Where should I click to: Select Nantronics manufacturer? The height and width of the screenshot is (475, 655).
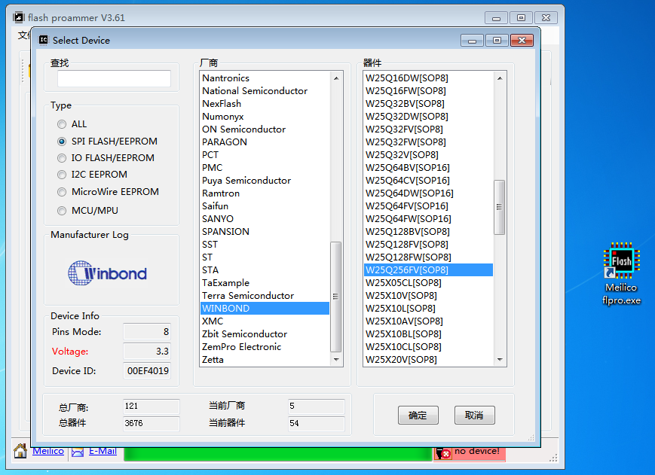pos(265,78)
